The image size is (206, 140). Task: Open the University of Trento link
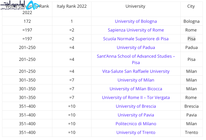[136, 132]
